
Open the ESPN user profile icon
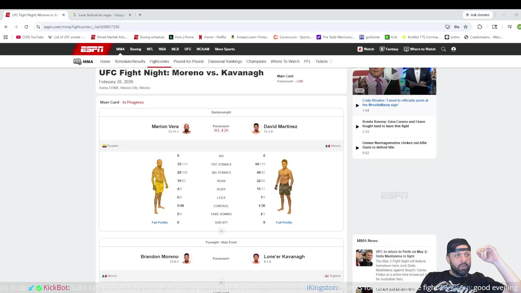(453, 49)
